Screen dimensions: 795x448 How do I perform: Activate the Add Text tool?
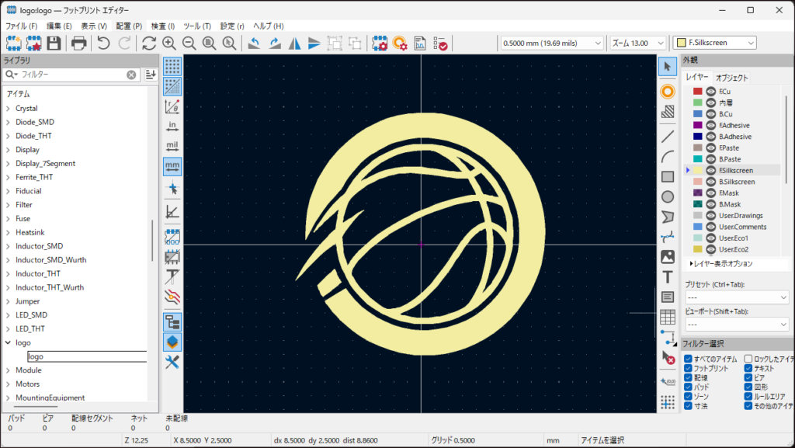coord(667,276)
